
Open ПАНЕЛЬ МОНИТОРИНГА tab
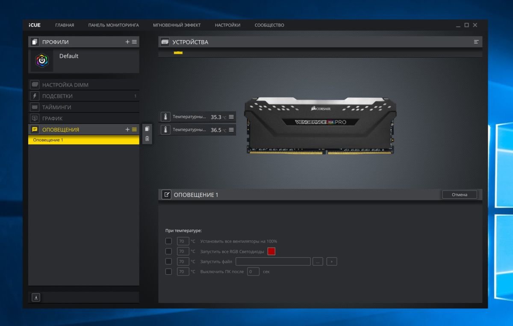pyautogui.click(x=114, y=25)
